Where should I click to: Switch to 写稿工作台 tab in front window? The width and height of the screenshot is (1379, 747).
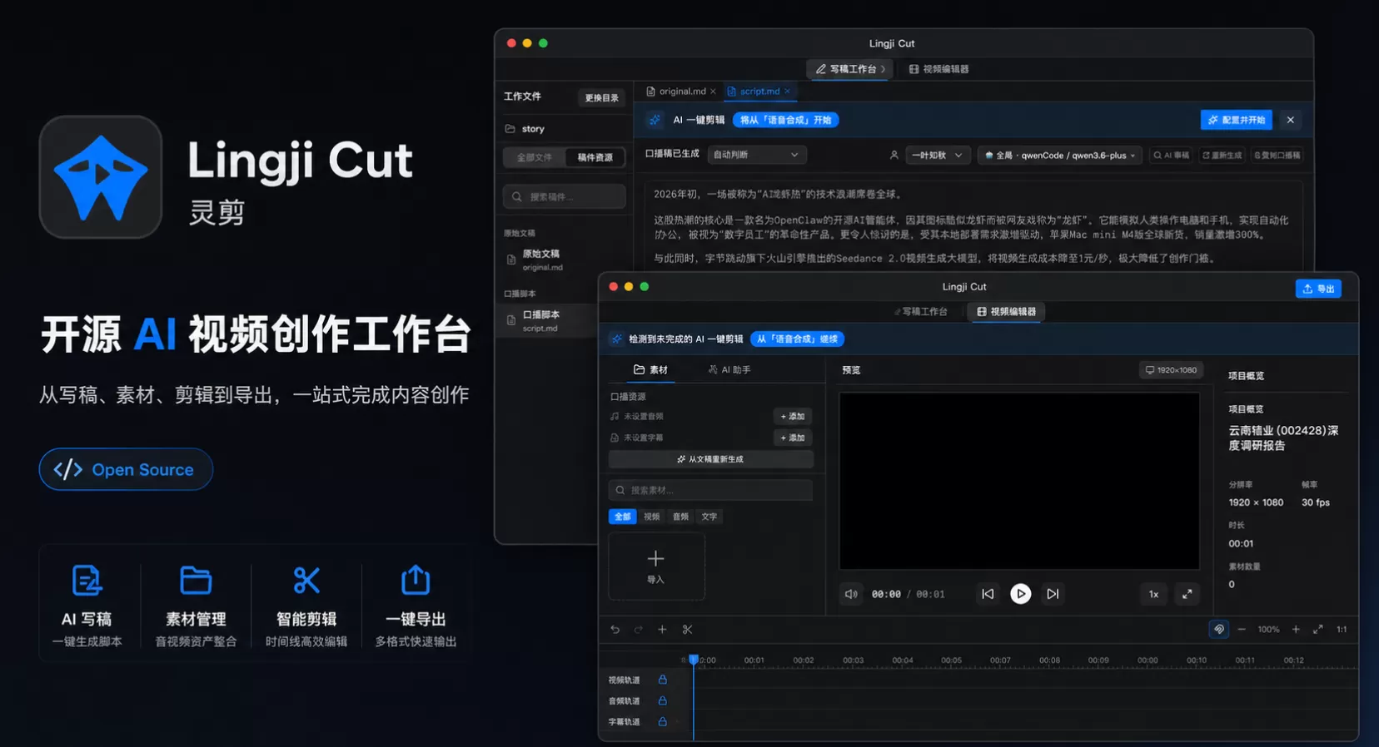[921, 311]
